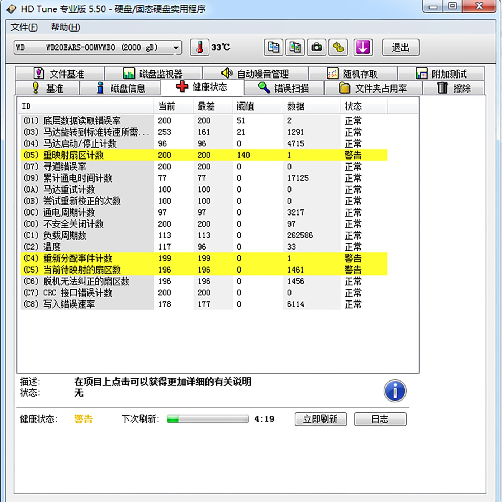Click the threshold value 140
The width and height of the screenshot is (502, 502).
pos(243,155)
